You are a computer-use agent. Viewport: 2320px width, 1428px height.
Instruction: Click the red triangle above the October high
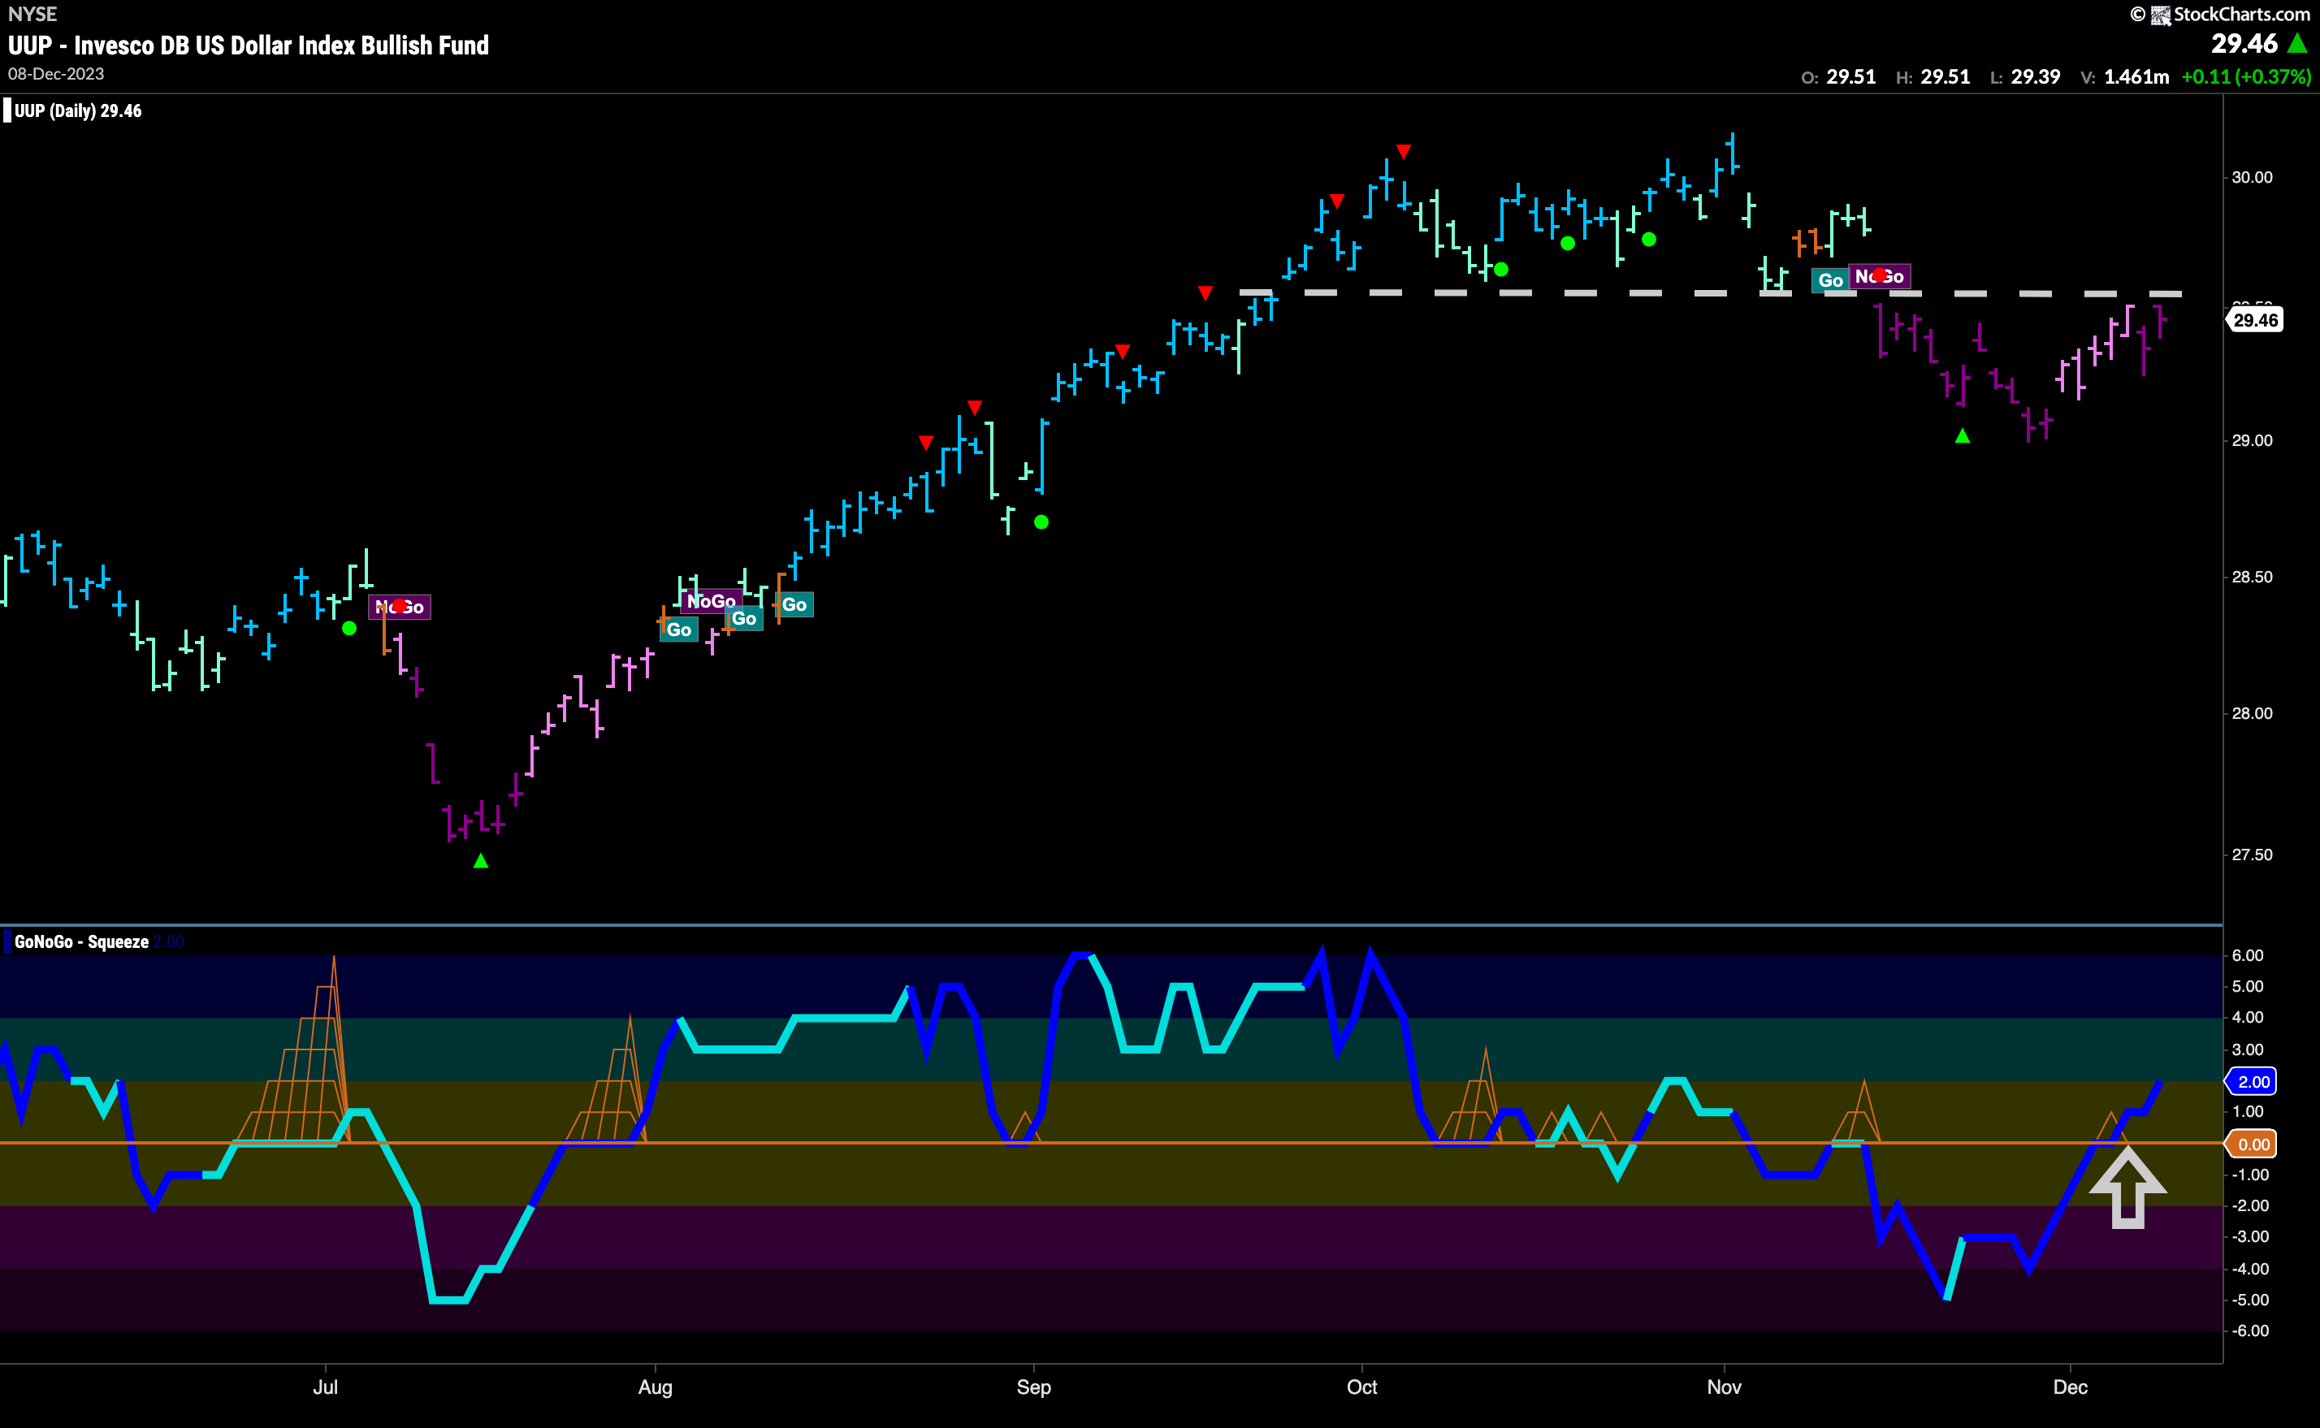coord(1403,152)
